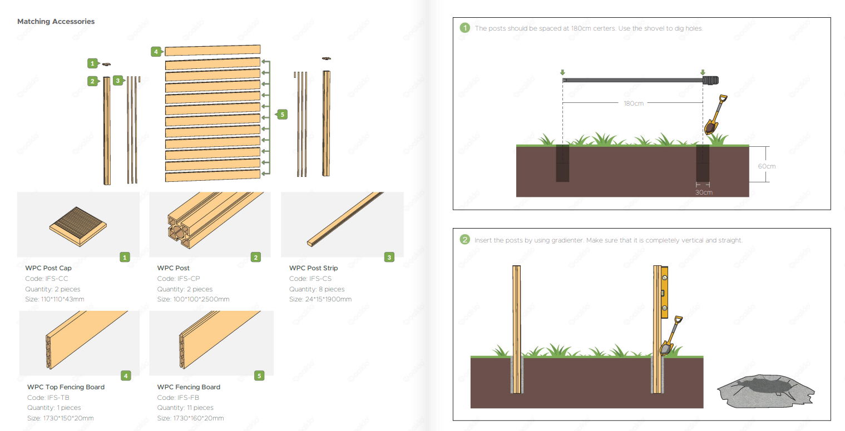Click the shovel illustration in step 1
The height and width of the screenshot is (431, 845).
click(716, 115)
